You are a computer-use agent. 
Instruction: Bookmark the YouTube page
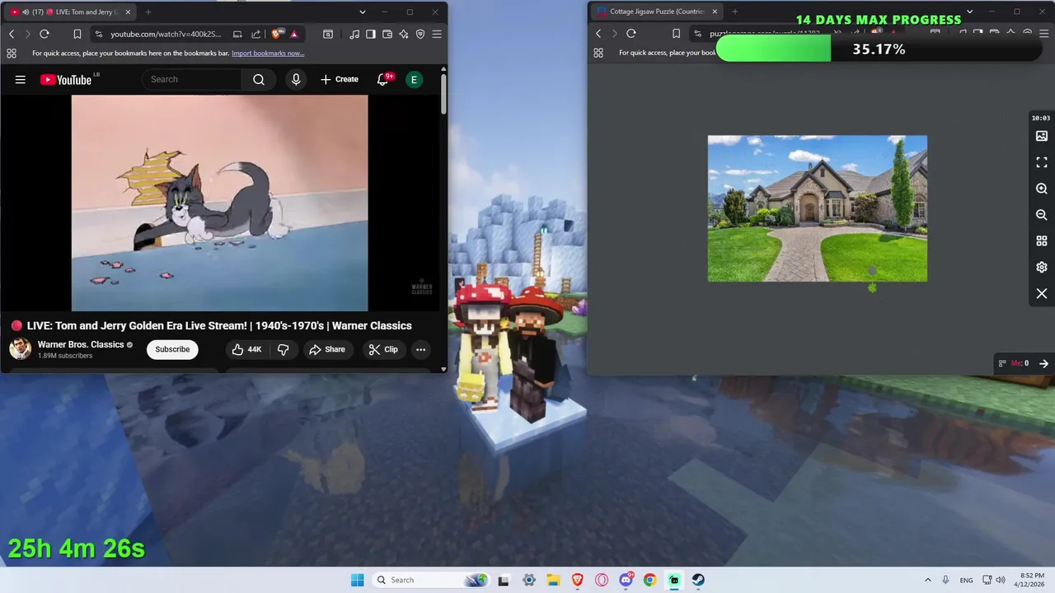pyautogui.click(x=77, y=34)
